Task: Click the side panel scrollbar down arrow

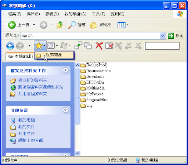Action: point(77,153)
